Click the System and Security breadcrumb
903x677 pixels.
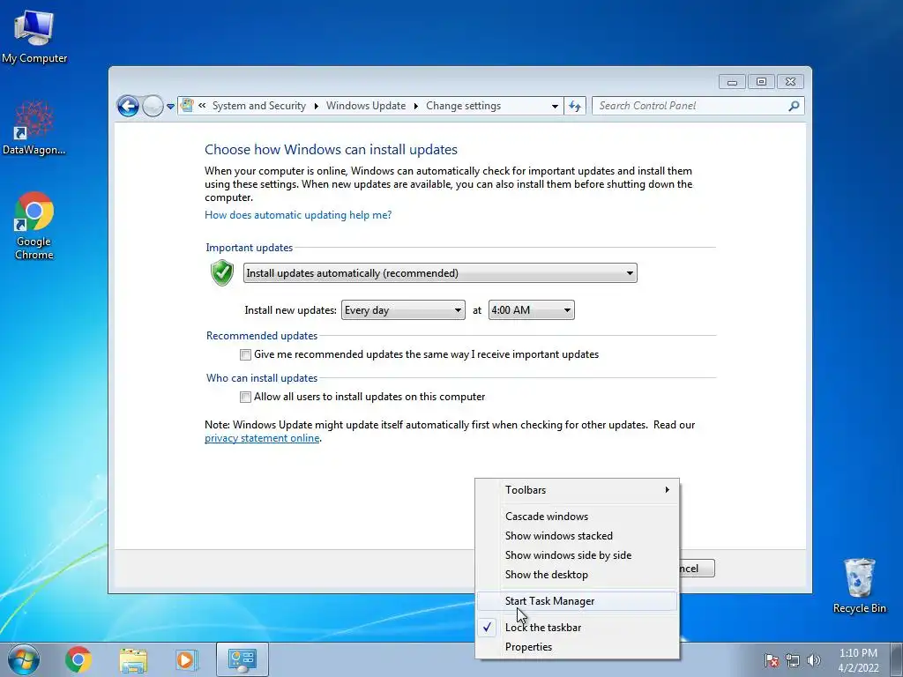point(259,106)
